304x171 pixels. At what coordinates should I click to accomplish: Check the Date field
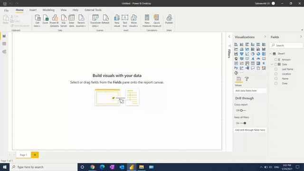click(276, 64)
